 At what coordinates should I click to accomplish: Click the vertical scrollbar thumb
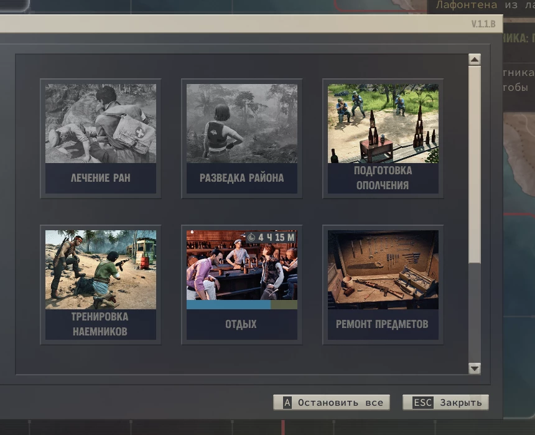click(x=475, y=164)
